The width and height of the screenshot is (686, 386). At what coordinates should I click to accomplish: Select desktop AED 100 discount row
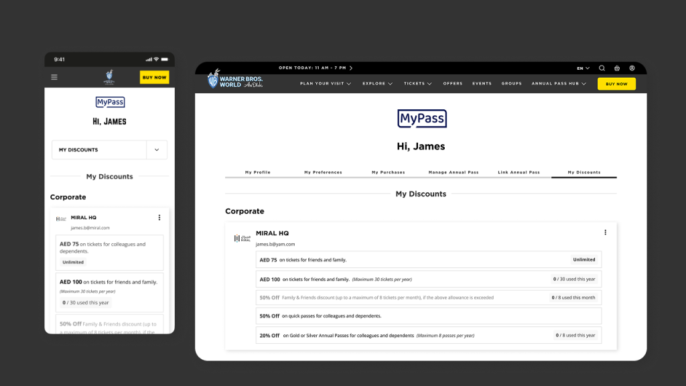pyautogui.click(x=429, y=279)
